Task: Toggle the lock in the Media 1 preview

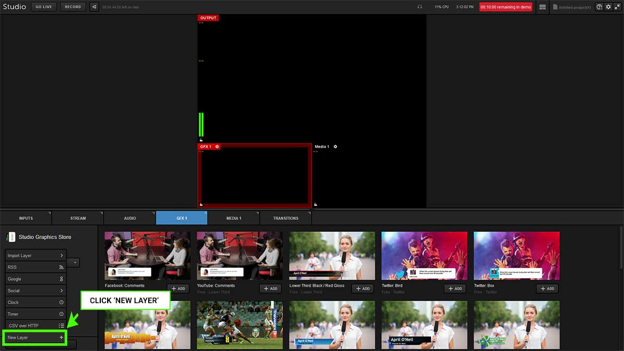Action: [316, 204]
